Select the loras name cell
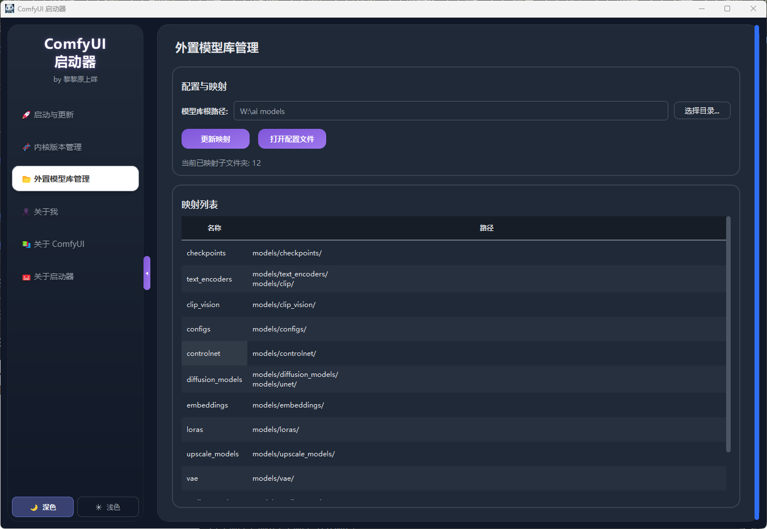The width and height of the screenshot is (767, 529). (x=214, y=430)
